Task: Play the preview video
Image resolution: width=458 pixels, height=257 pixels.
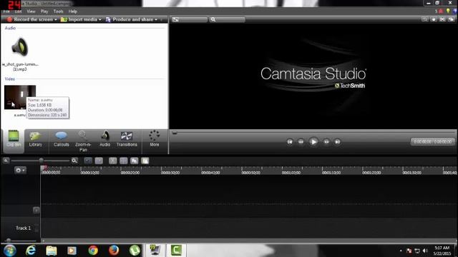Action: [313, 141]
